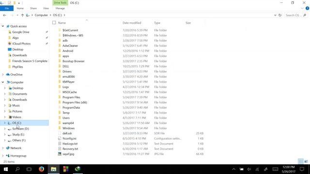Click Computer in the address breadcrumb

(41, 15)
